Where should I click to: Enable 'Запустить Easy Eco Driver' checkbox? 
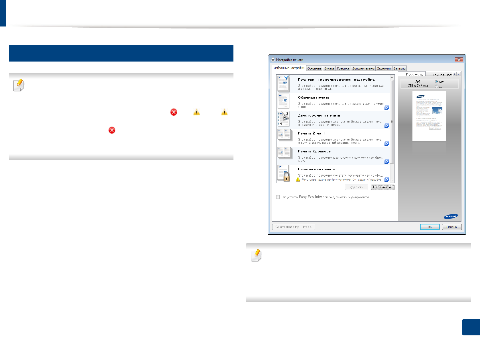[x=278, y=197]
